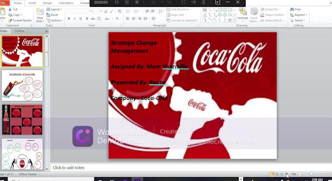Open the Section dropdown
The height and width of the screenshot is (181, 332).
[55, 21]
